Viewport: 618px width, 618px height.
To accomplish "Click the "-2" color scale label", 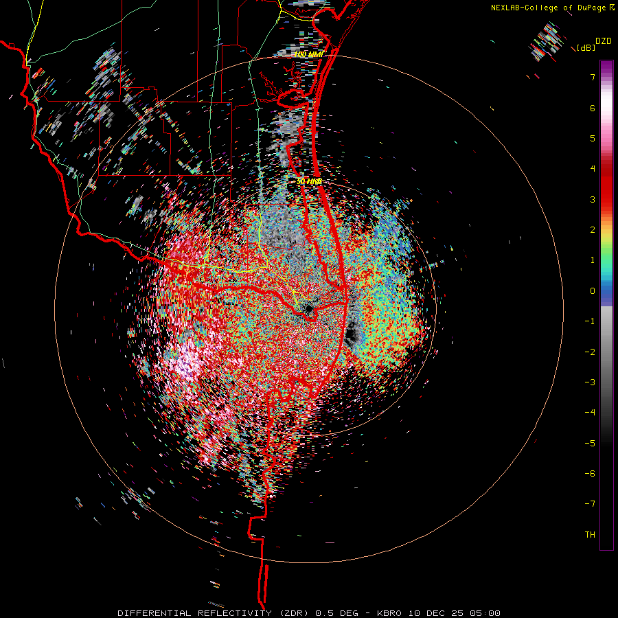I will tap(590, 352).
